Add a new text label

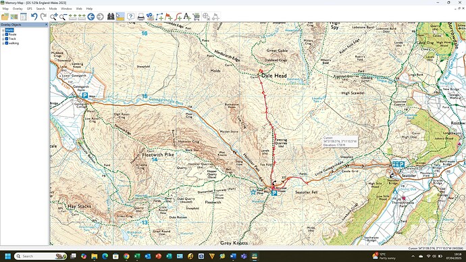click(x=187, y=17)
